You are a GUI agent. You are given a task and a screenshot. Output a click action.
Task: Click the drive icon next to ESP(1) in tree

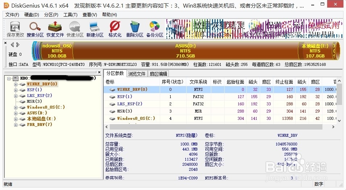click(x=22, y=90)
